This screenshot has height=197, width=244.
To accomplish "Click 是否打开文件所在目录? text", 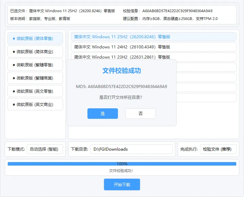I will pos(121,97).
